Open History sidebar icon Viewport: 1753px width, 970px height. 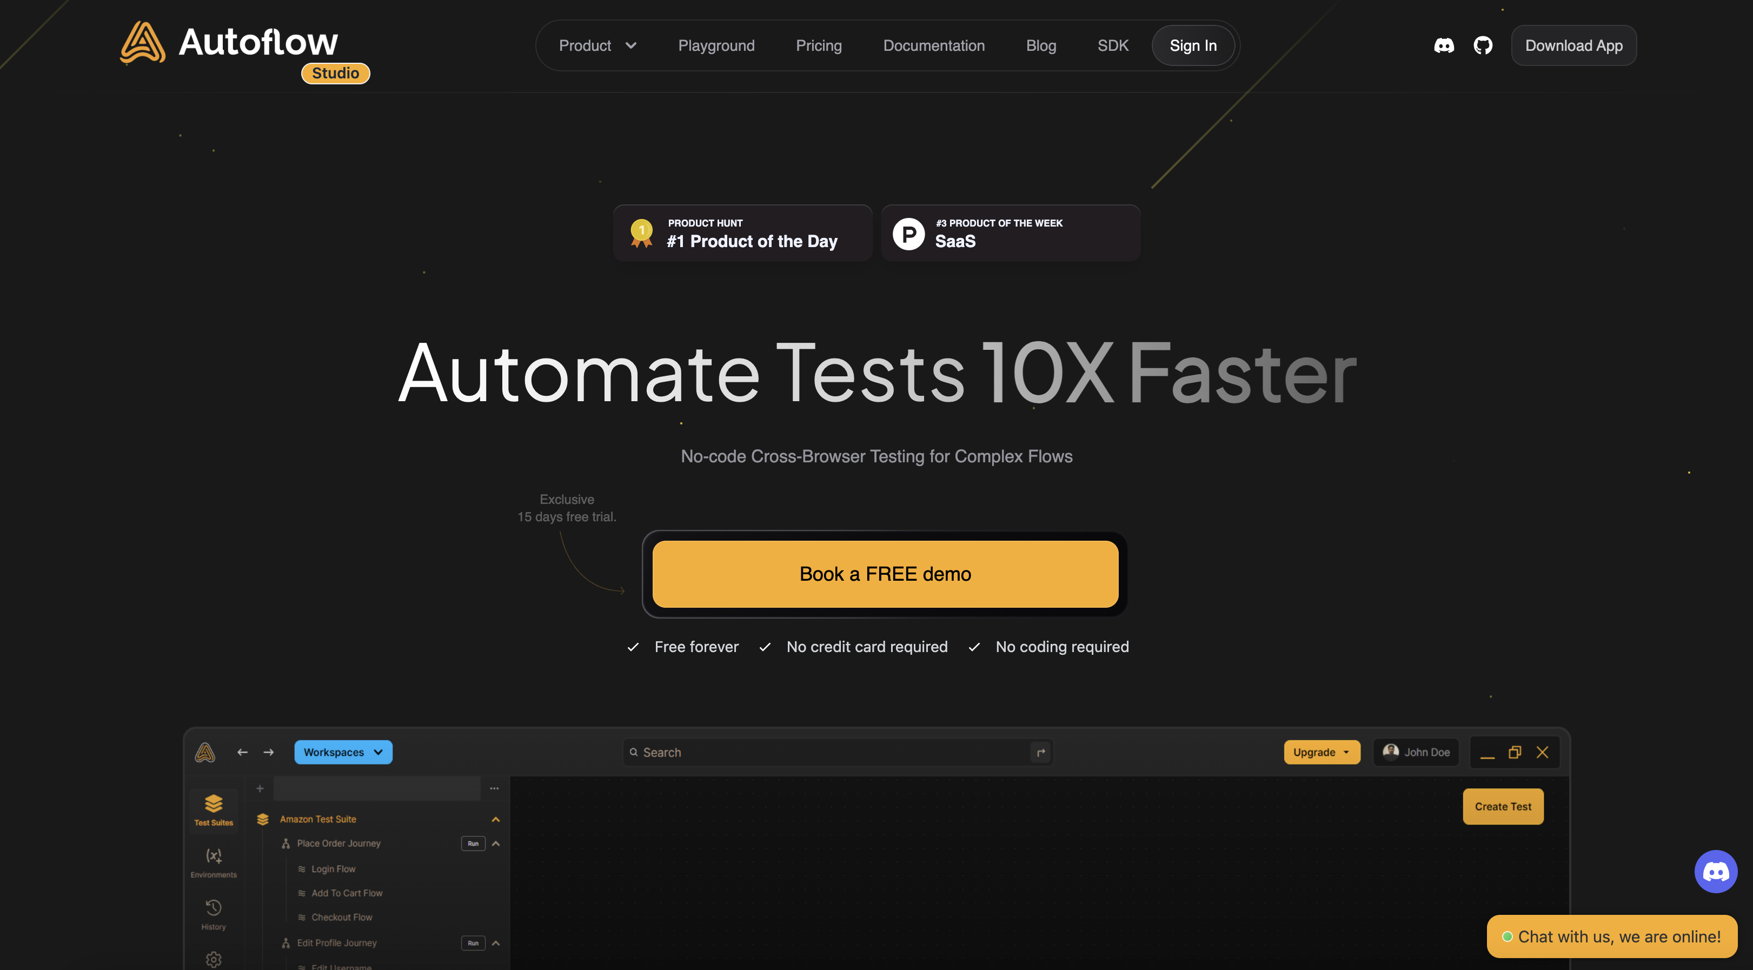click(x=214, y=915)
